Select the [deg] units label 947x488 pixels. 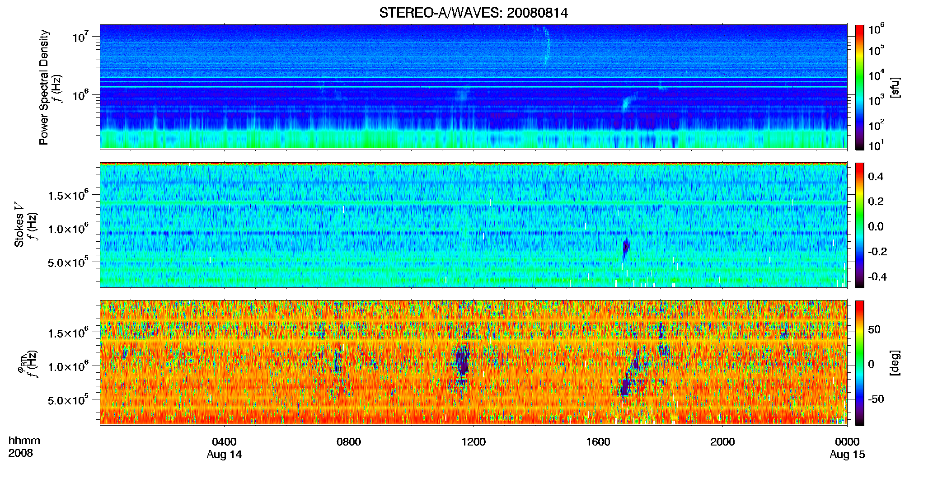pyautogui.click(x=895, y=363)
